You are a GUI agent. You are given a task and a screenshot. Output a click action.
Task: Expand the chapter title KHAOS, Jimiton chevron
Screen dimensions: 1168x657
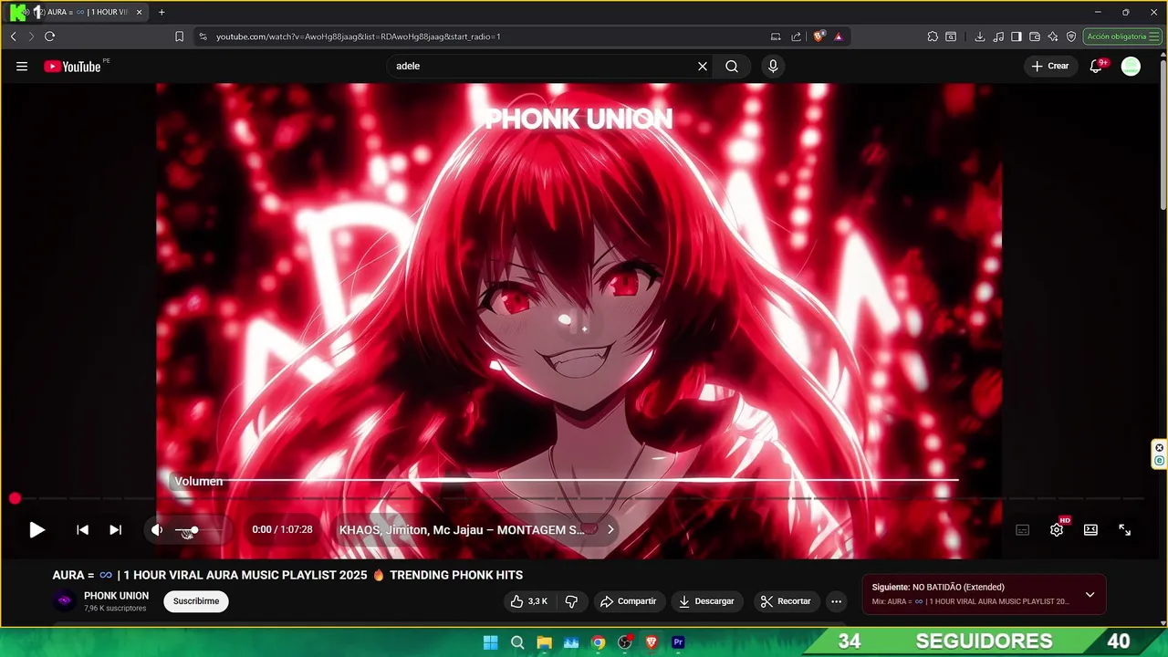pos(610,529)
